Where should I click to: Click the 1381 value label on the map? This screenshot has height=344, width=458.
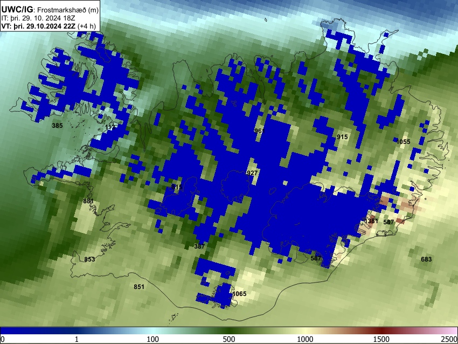coord(371,221)
